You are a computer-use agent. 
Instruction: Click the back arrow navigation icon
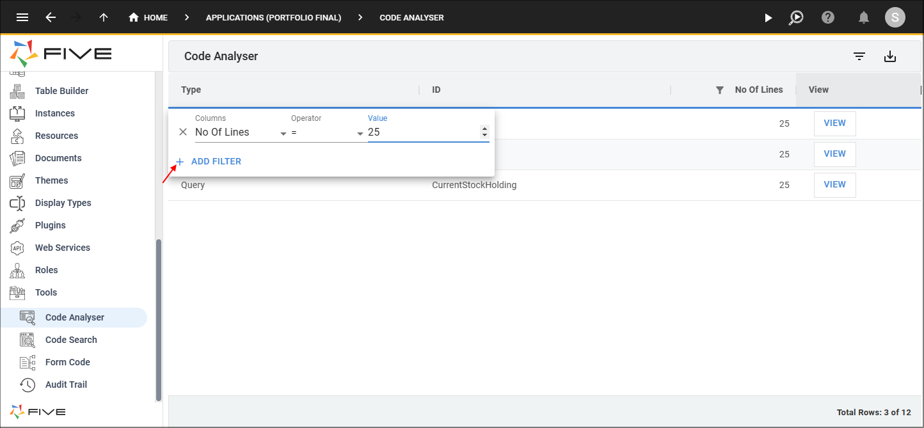(51, 17)
